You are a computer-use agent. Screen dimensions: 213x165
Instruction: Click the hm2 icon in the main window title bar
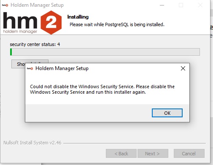click(x=5, y=5)
